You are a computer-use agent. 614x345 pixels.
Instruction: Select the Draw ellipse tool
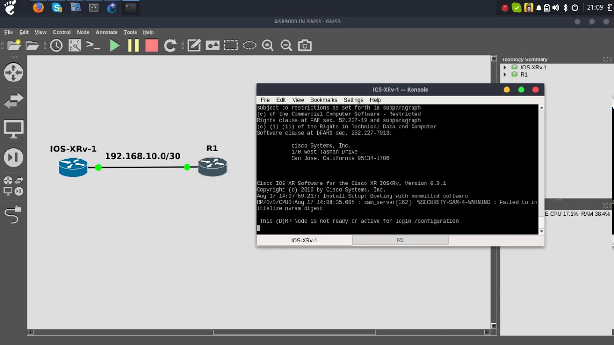coord(249,46)
